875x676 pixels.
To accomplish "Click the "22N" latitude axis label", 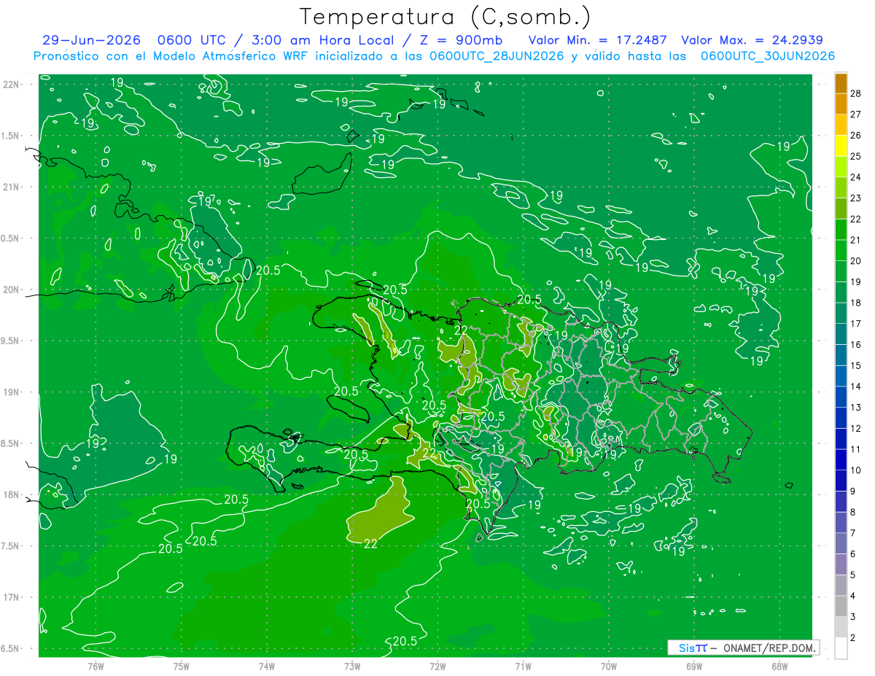I will pyautogui.click(x=12, y=84).
